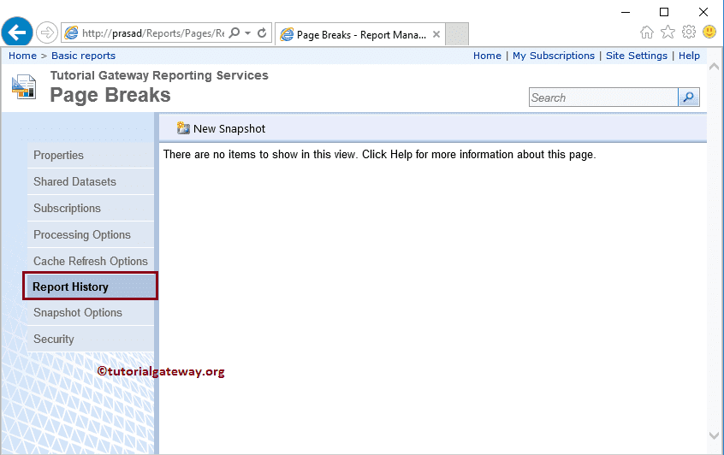Screen dimensions: 724x455
Task: Click the browser Back arrow button
Action: (17, 32)
